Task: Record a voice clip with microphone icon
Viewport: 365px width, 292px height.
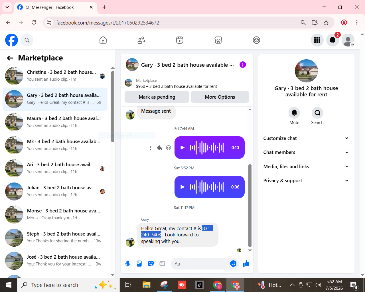Action: pyautogui.click(x=128, y=264)
